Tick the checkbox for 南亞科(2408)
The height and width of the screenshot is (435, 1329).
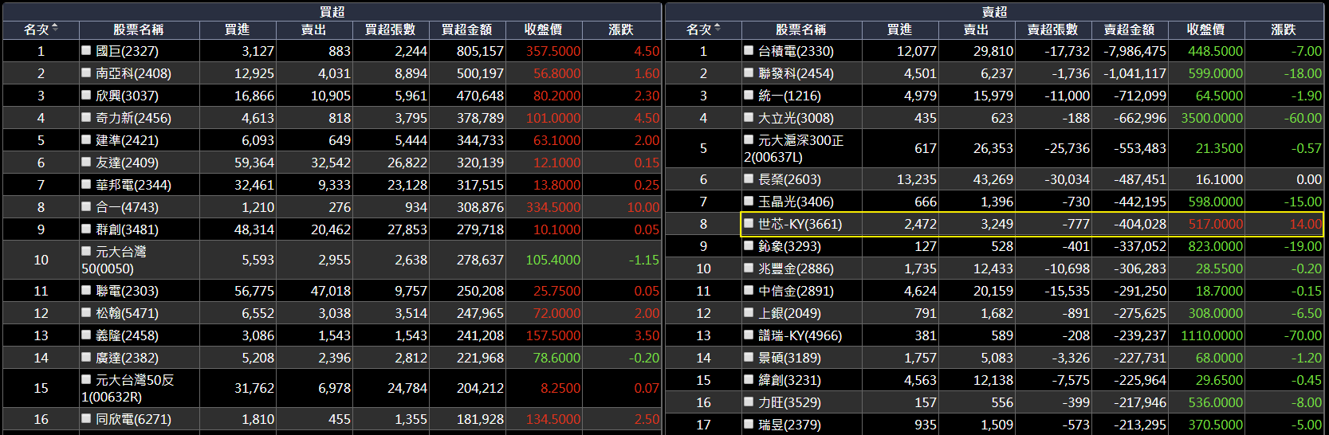(86, 72)
